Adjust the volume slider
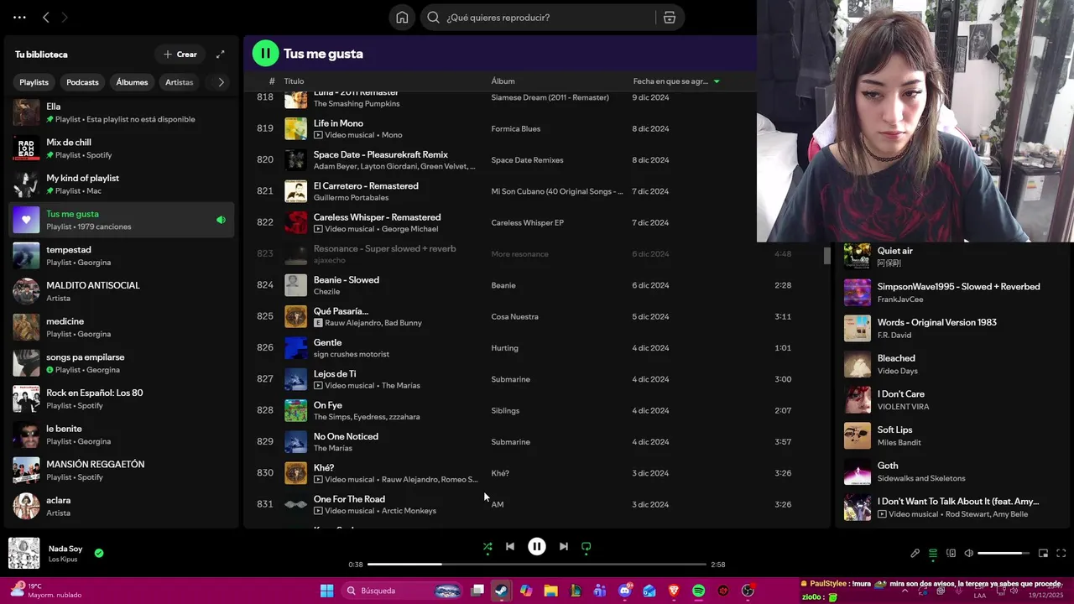Image resolution: width=1074 pixels, height=604 pixels. [x=1004, y=554]
